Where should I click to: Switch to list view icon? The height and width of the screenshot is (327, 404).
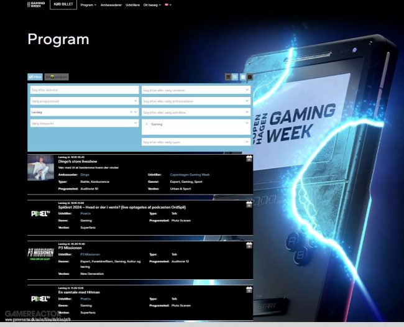click(235, 77)
